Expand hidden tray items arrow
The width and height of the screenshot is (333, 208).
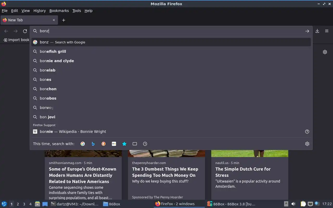coord(286,204)
